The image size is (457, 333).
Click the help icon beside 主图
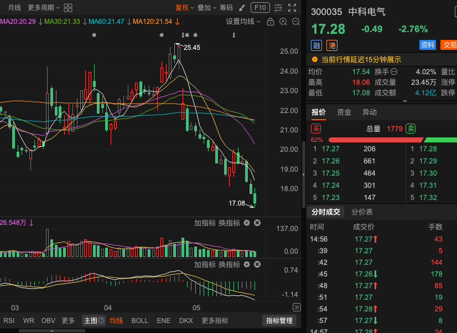pos(101,320)
